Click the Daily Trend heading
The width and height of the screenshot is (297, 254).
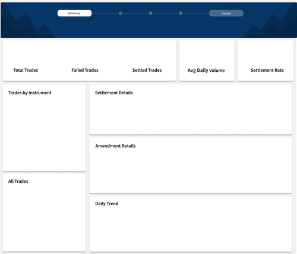107,204
